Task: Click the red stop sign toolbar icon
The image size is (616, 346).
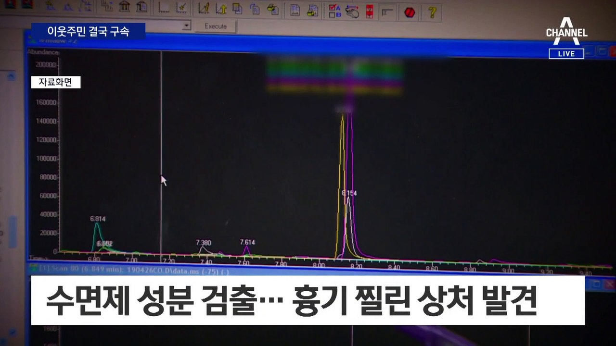Action: coord(410,12)
